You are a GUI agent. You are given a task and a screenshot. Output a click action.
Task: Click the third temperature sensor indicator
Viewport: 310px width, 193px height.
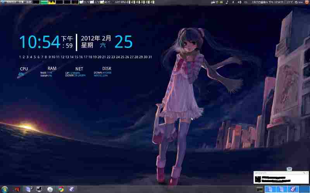pos(105,2)
